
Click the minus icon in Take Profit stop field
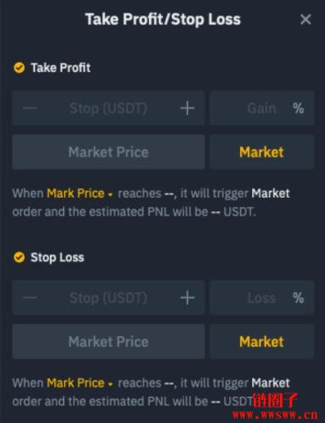click(30, 108)
